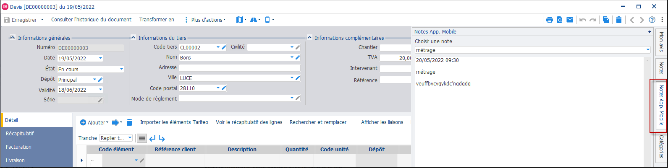Open the Mon avis side tab
Viewport: 668px width, 168px height.
661,42
